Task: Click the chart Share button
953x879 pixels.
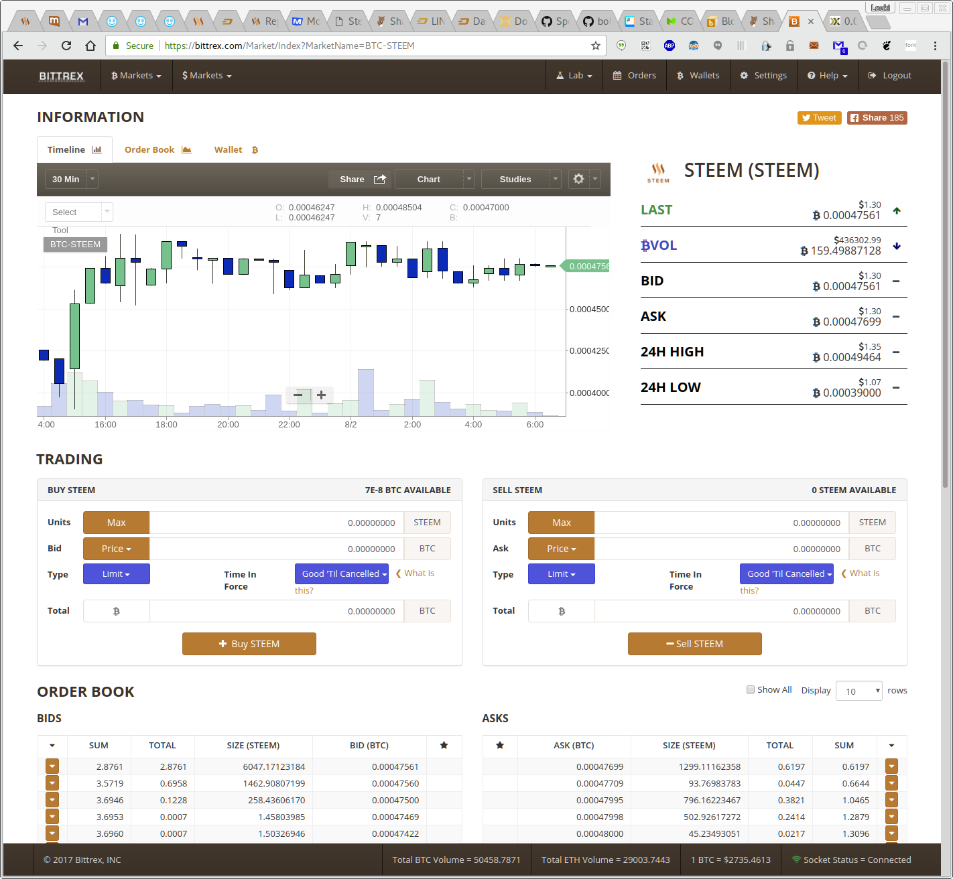Action: (360, 179)
